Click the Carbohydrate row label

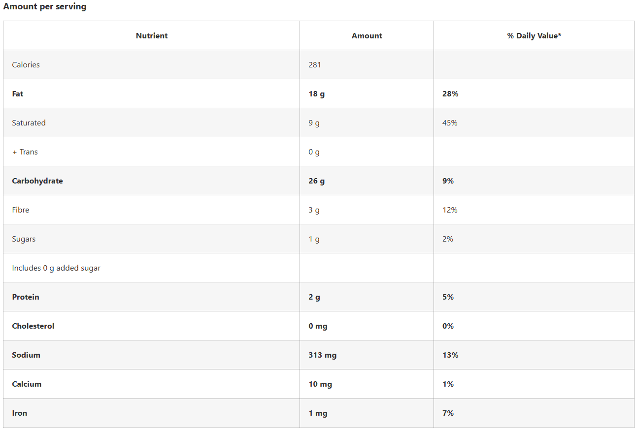37,181
